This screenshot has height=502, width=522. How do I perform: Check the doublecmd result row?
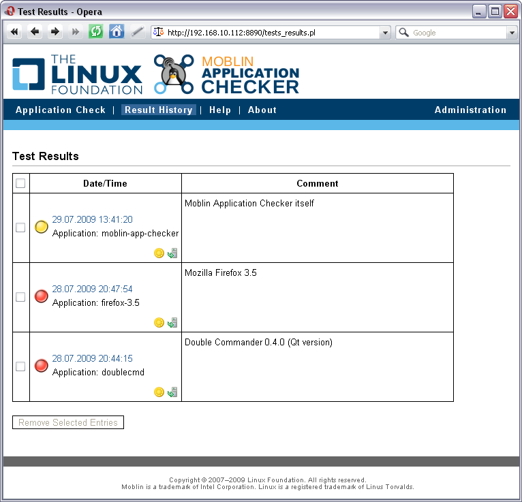point(20,366)
